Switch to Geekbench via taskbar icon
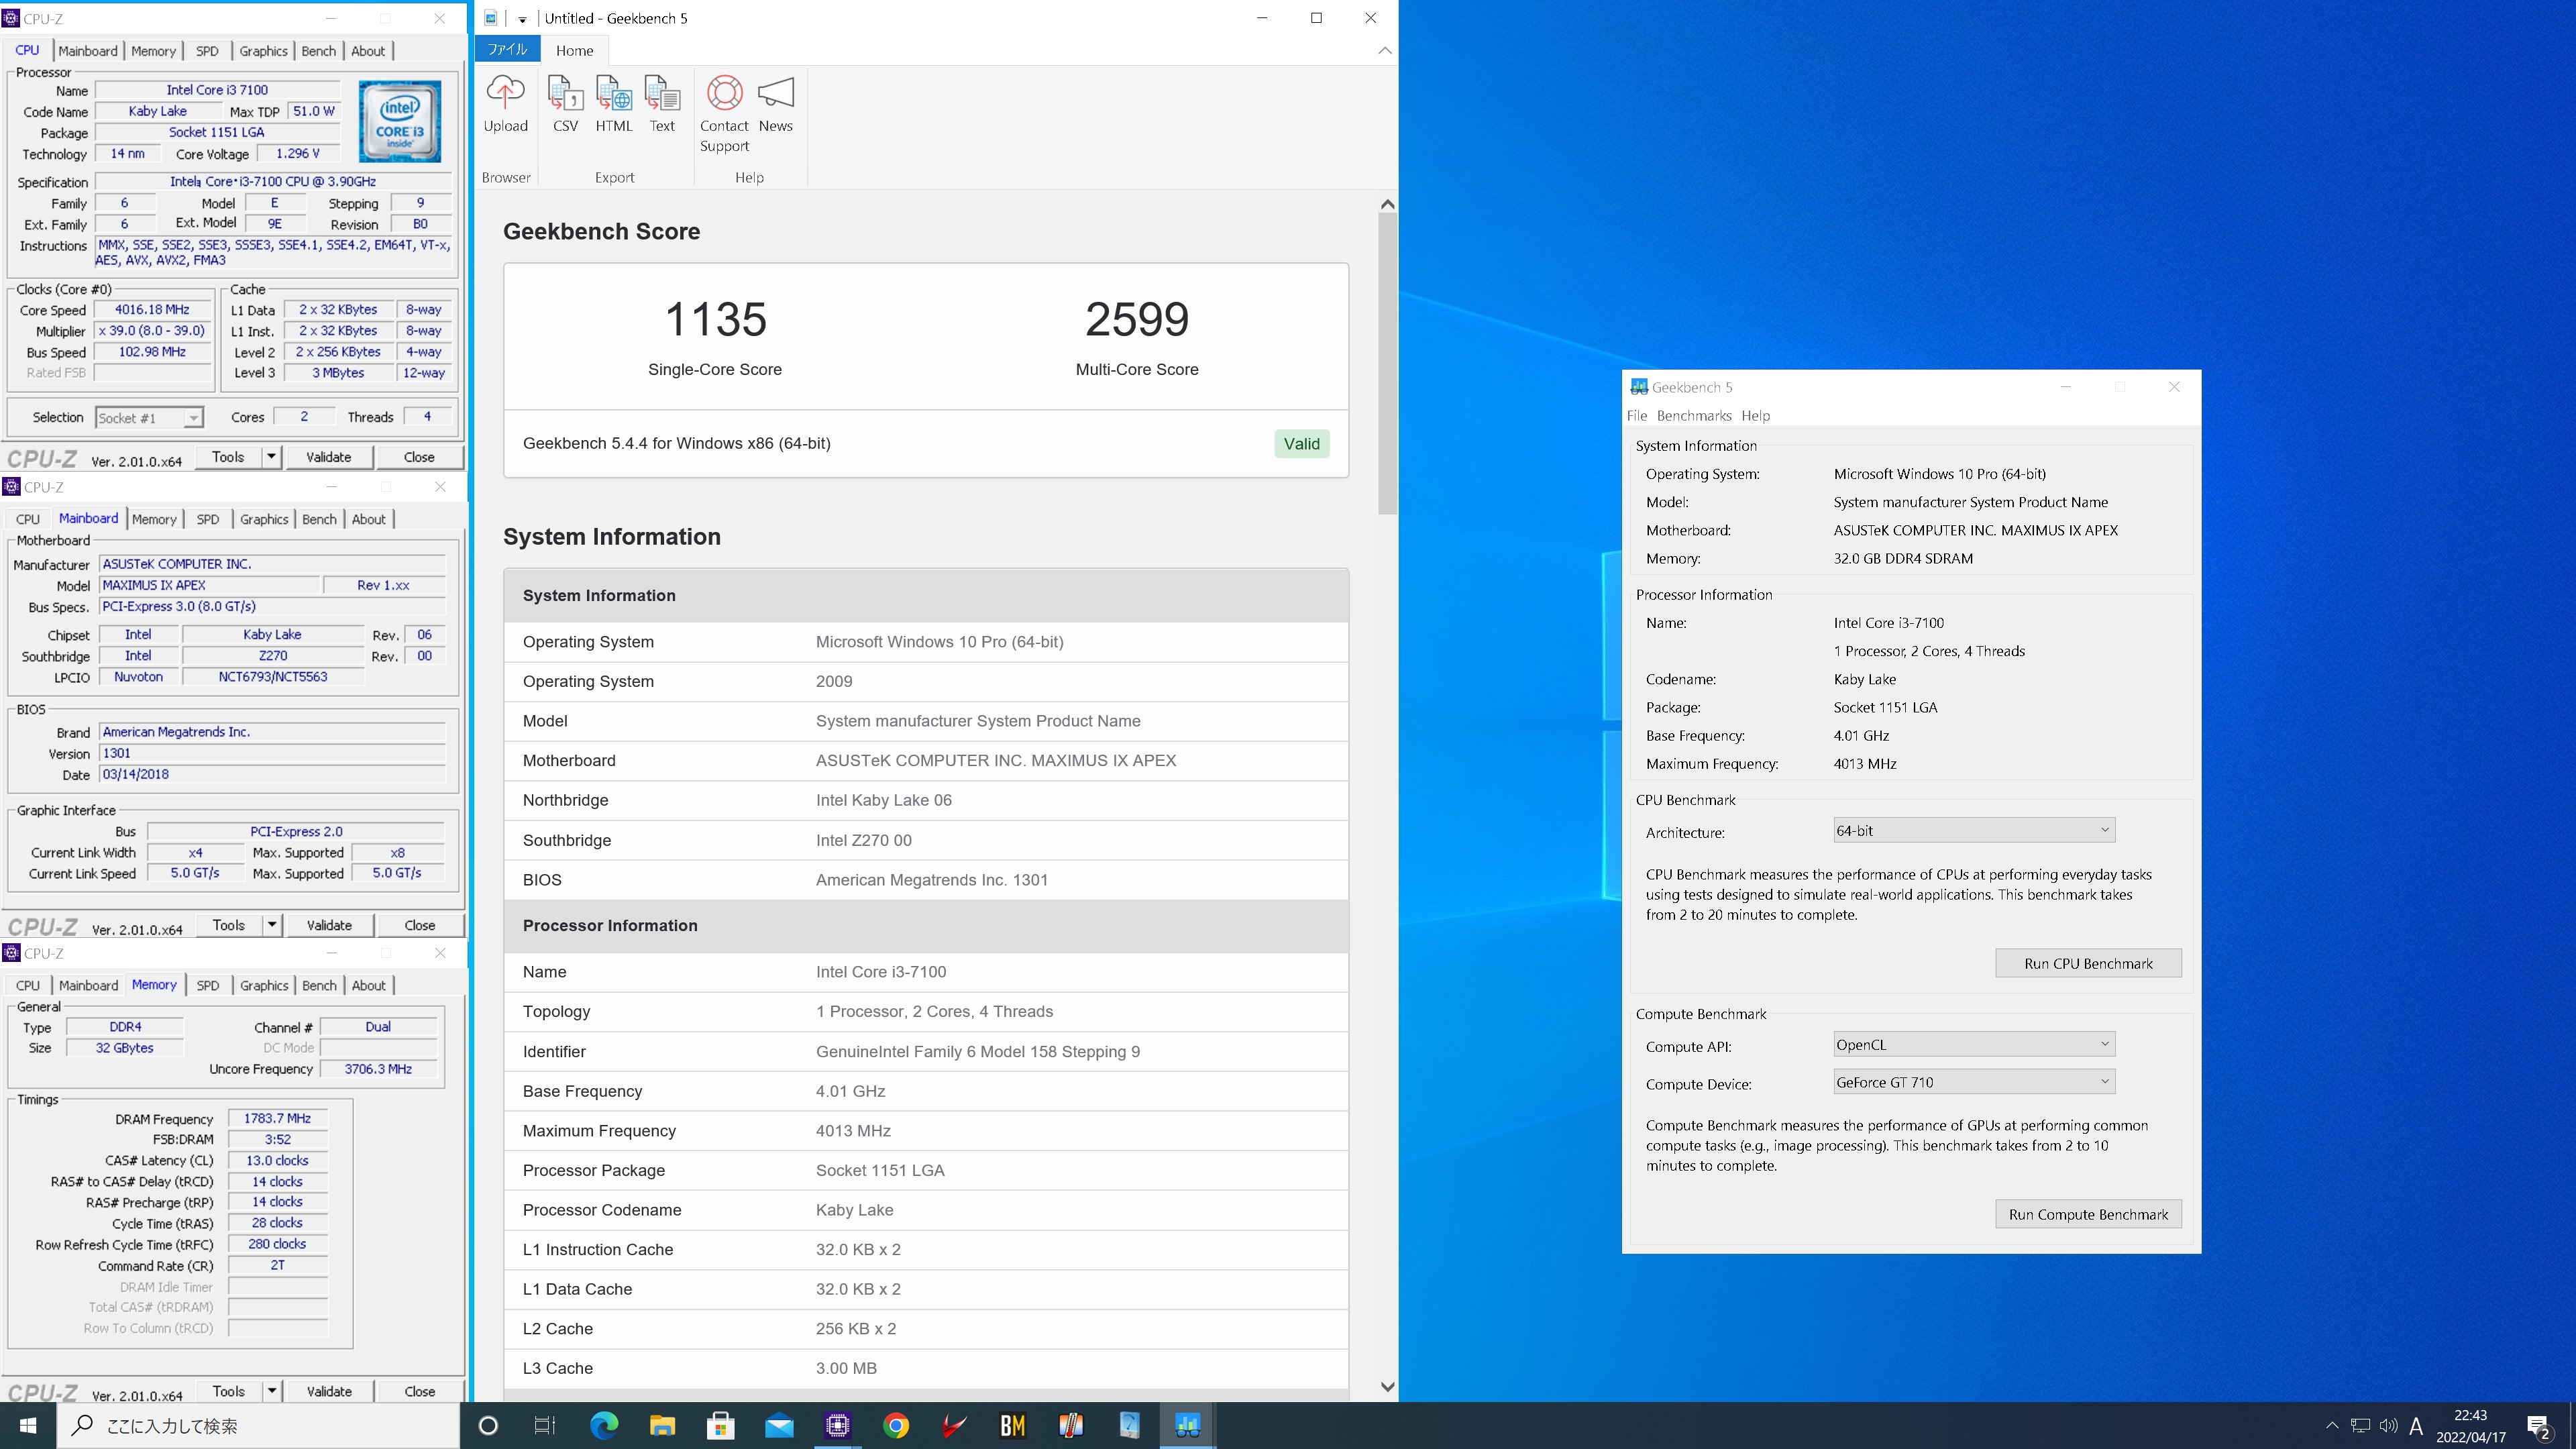This screenshot has height=1449, width=2576. 1187,1426
